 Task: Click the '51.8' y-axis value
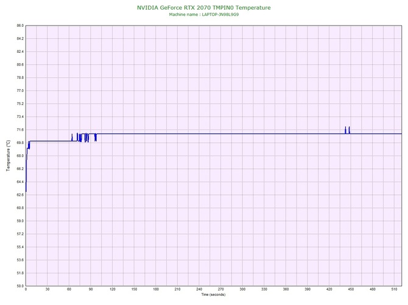[20, 273]
